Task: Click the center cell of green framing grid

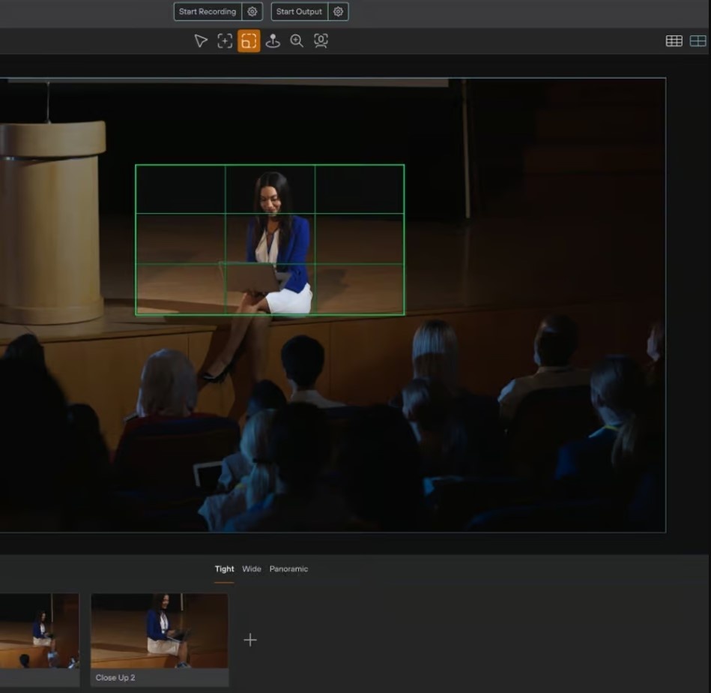Action: pyautogui.click(x=270, y=238)
